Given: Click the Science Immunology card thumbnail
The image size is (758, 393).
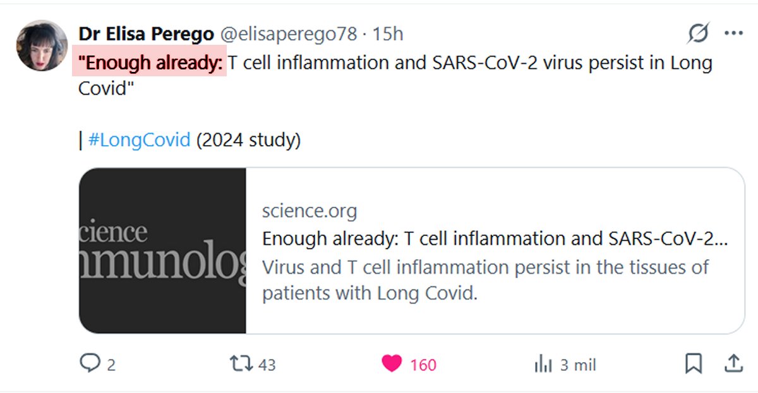Looking at the screenshot, I should pos(162,250).
